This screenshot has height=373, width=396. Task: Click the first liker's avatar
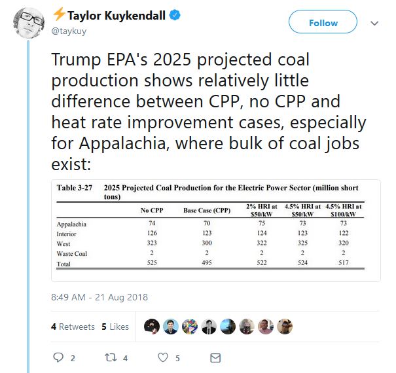point(152,327)
